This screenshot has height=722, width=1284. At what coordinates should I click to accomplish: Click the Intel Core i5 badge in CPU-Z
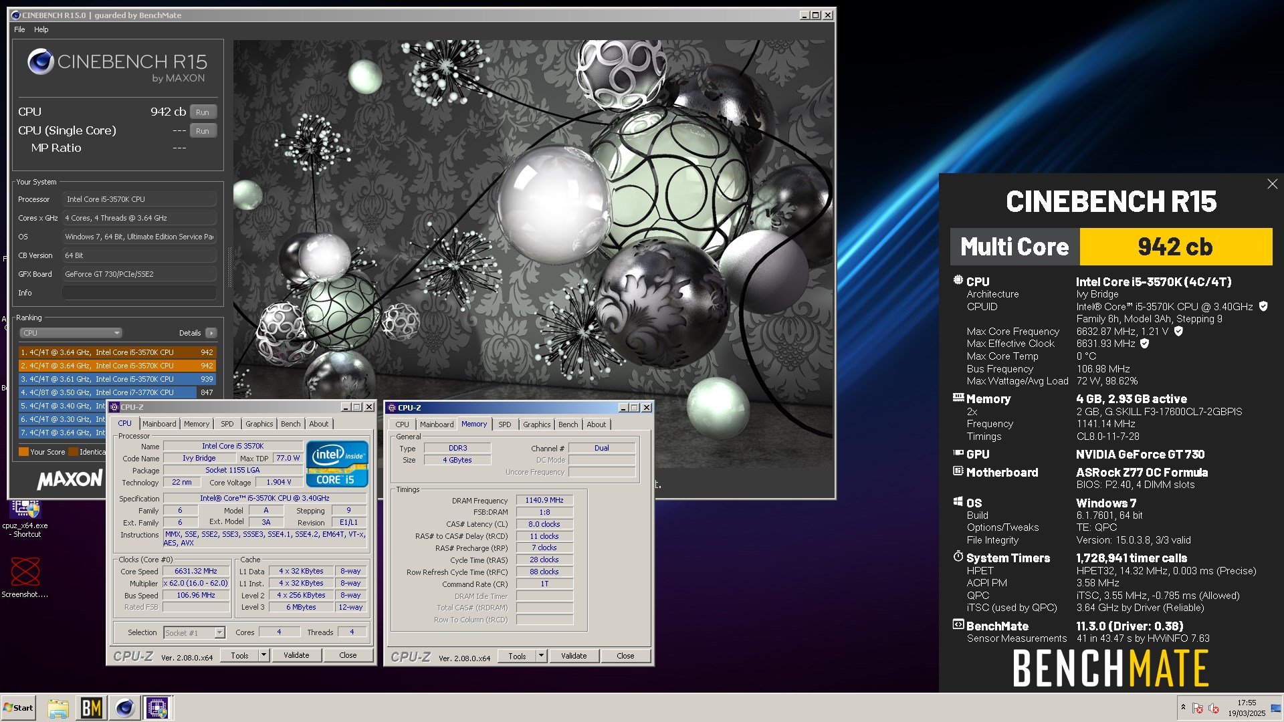coord(337,463)
